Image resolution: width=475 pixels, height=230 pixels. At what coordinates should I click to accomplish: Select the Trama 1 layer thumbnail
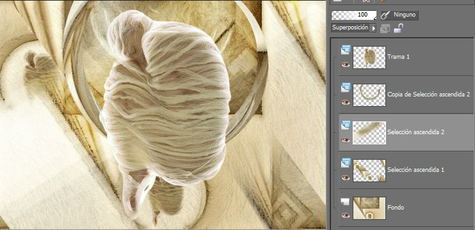369,57
